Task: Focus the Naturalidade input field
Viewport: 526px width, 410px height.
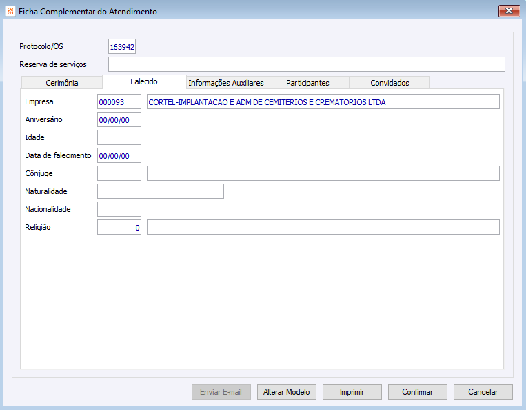Action: click(x=161, y=191)
